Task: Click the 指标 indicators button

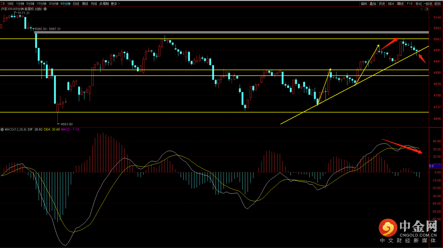Action: (364, 4)
